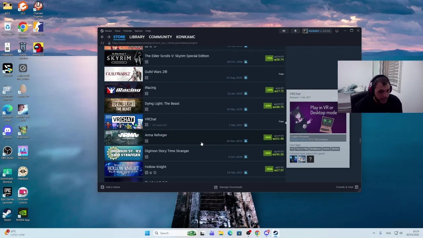Open Discord desktop shortcut
Screen dimensions: 423x238
click(7, 132)
